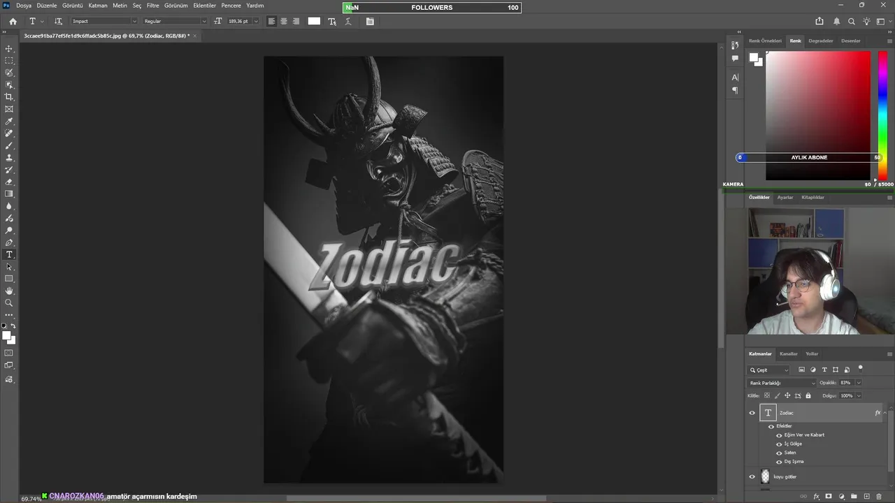Click the hue slider in Color panel
The height and width of the screenshot is (503, 895).
pos(882,115)
